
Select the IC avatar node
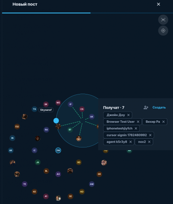point(35,150)
